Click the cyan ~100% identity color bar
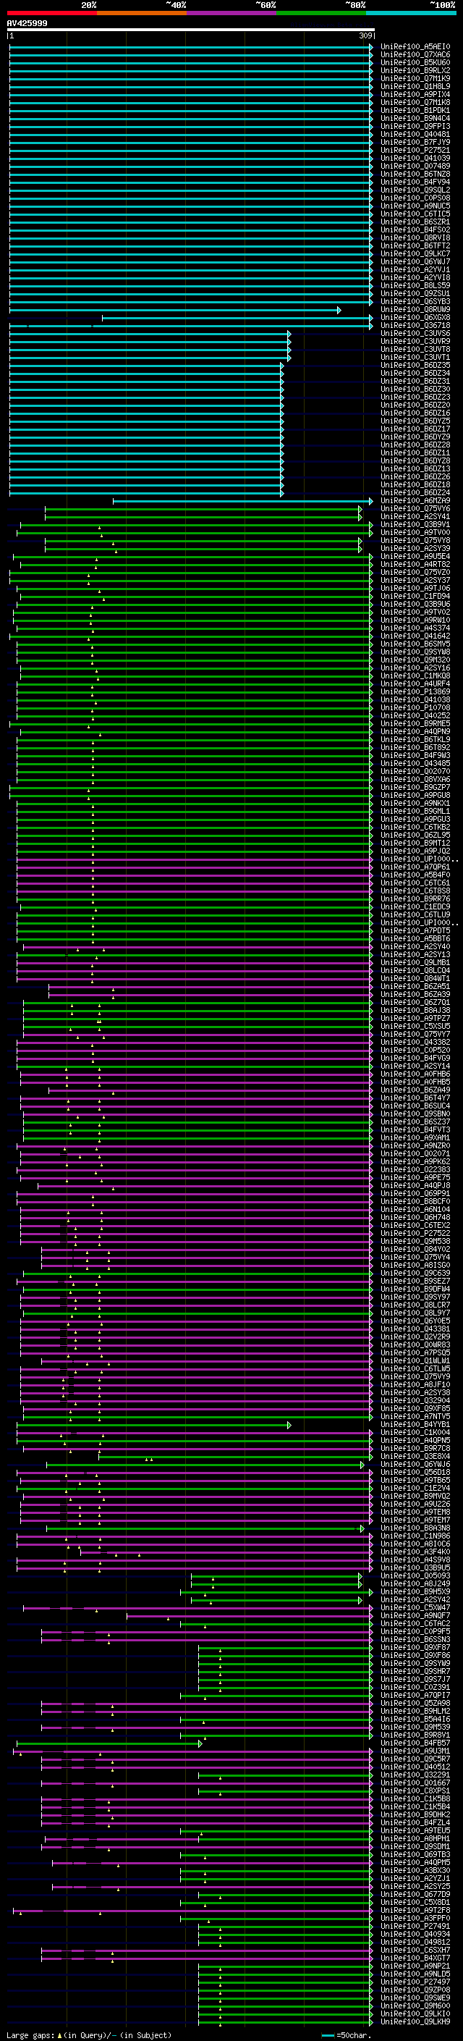The height and width of the screenshot is (2041, 463). tap(411, 13)
